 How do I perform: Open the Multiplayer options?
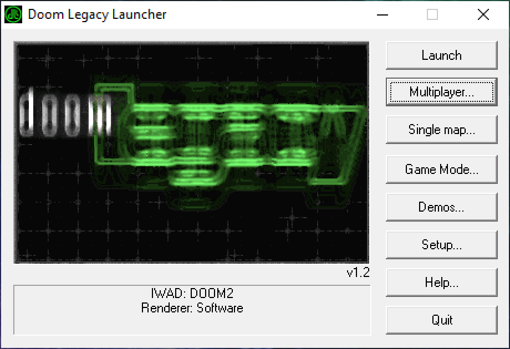point(442,92)
